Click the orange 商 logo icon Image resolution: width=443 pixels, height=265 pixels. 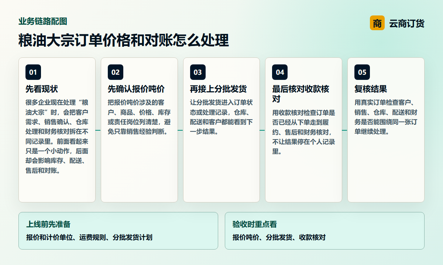(377, 23)
